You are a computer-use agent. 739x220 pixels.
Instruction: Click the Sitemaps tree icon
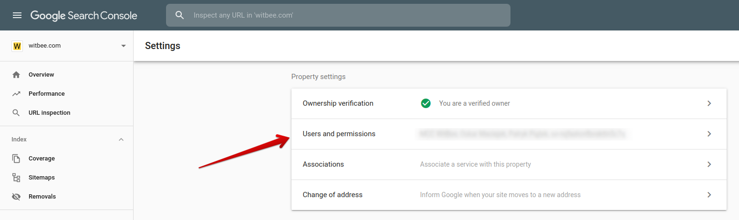(16, 178)
